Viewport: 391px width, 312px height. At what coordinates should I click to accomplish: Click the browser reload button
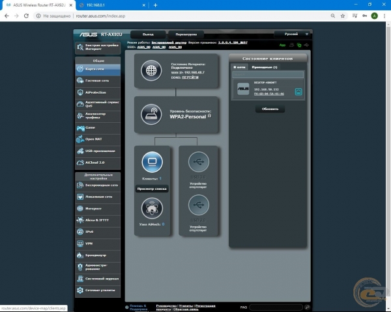(26, 16)
